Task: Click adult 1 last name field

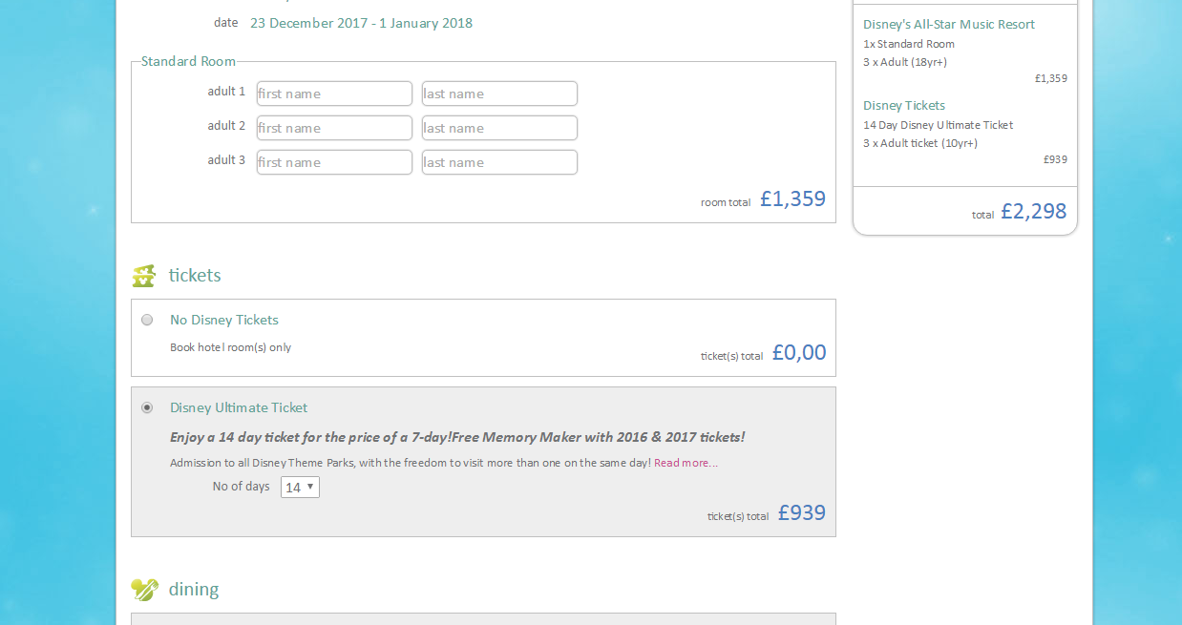Action: point(499,94)
